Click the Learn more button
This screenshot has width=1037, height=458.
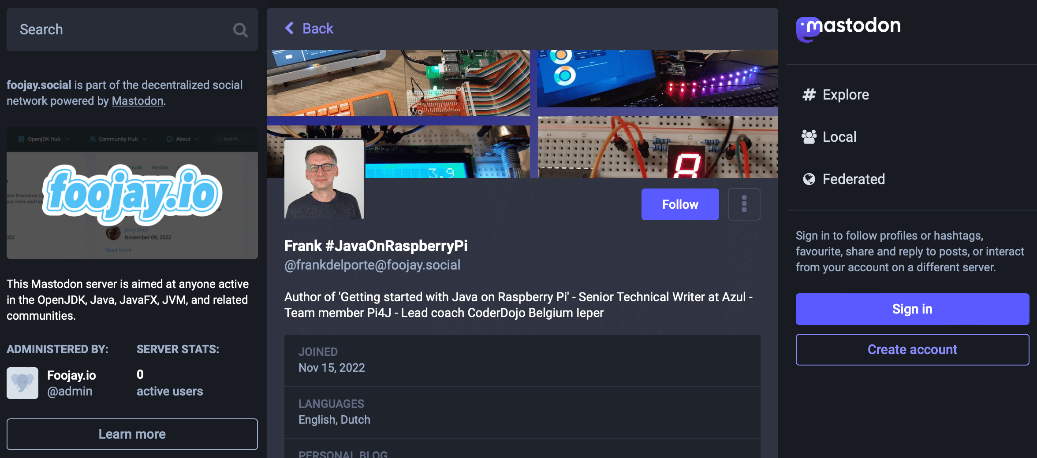(x=132, y=434)
